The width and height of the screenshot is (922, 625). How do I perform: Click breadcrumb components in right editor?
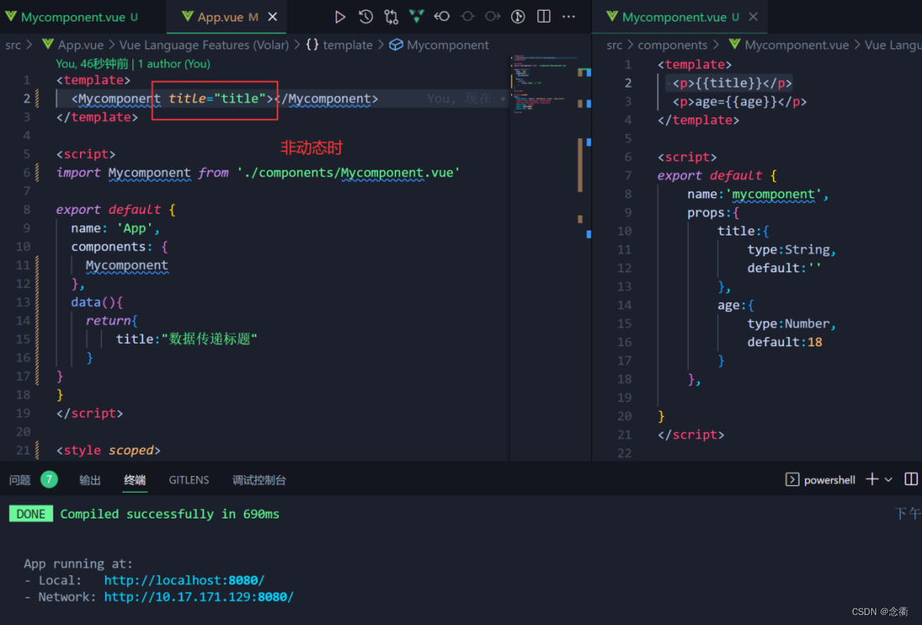673,45
